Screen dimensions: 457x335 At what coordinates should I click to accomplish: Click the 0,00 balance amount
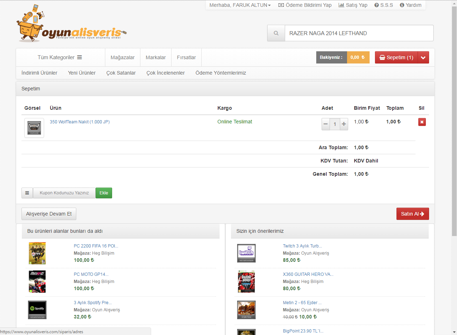tap(358, 57)
